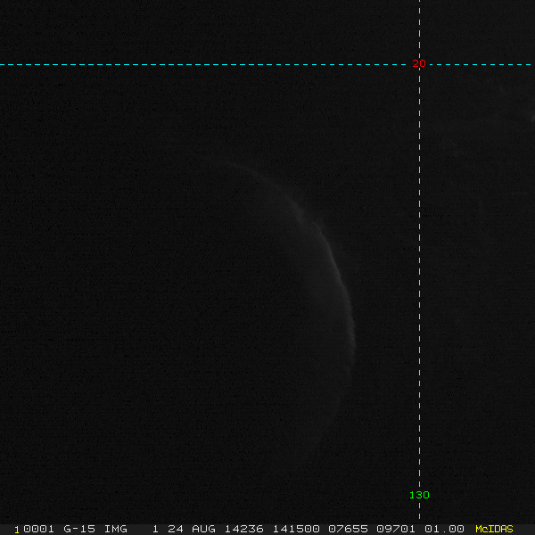
Task: Select the 14236 Julian date value
Action: (x=243, y=529)
